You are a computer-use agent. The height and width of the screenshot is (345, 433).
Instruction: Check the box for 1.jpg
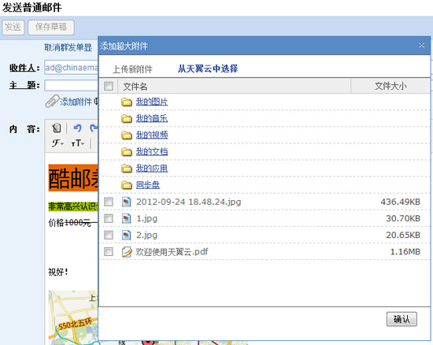coord(109,218)
